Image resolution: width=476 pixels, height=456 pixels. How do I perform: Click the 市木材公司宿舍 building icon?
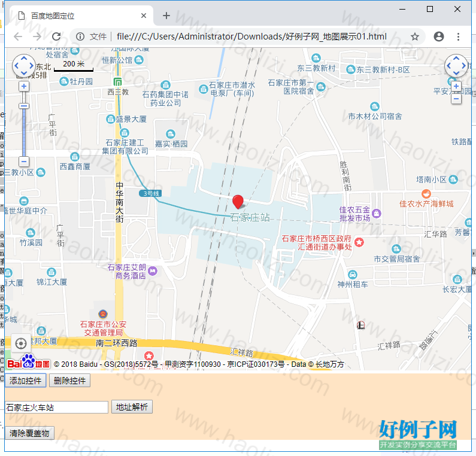click(375, 106)
